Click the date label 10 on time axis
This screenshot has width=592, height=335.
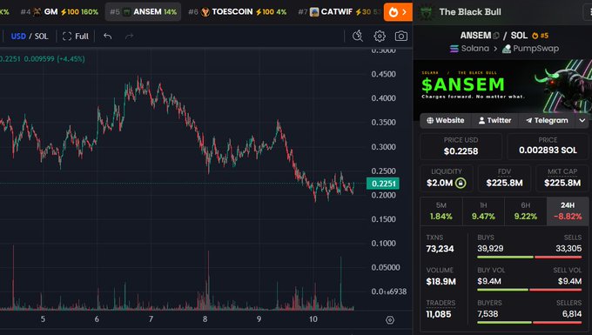[x=313, y=319]
